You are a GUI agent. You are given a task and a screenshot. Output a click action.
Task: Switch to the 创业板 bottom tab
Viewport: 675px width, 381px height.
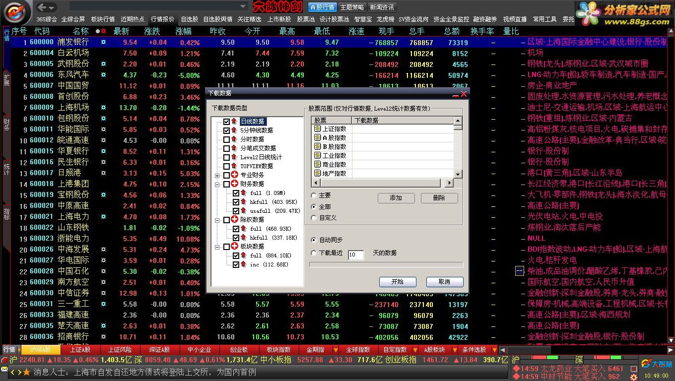click(238, 350)
